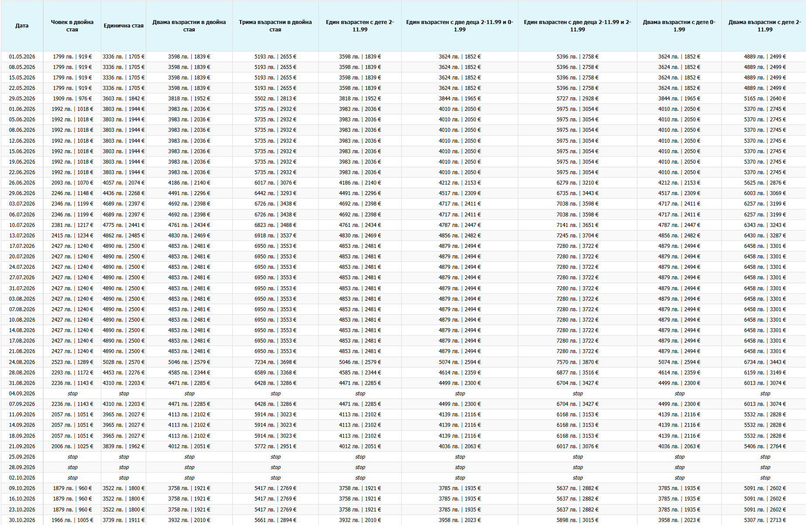
Task: Click the 24.08.2026 date cell
Action: click(x=22, y=362)
